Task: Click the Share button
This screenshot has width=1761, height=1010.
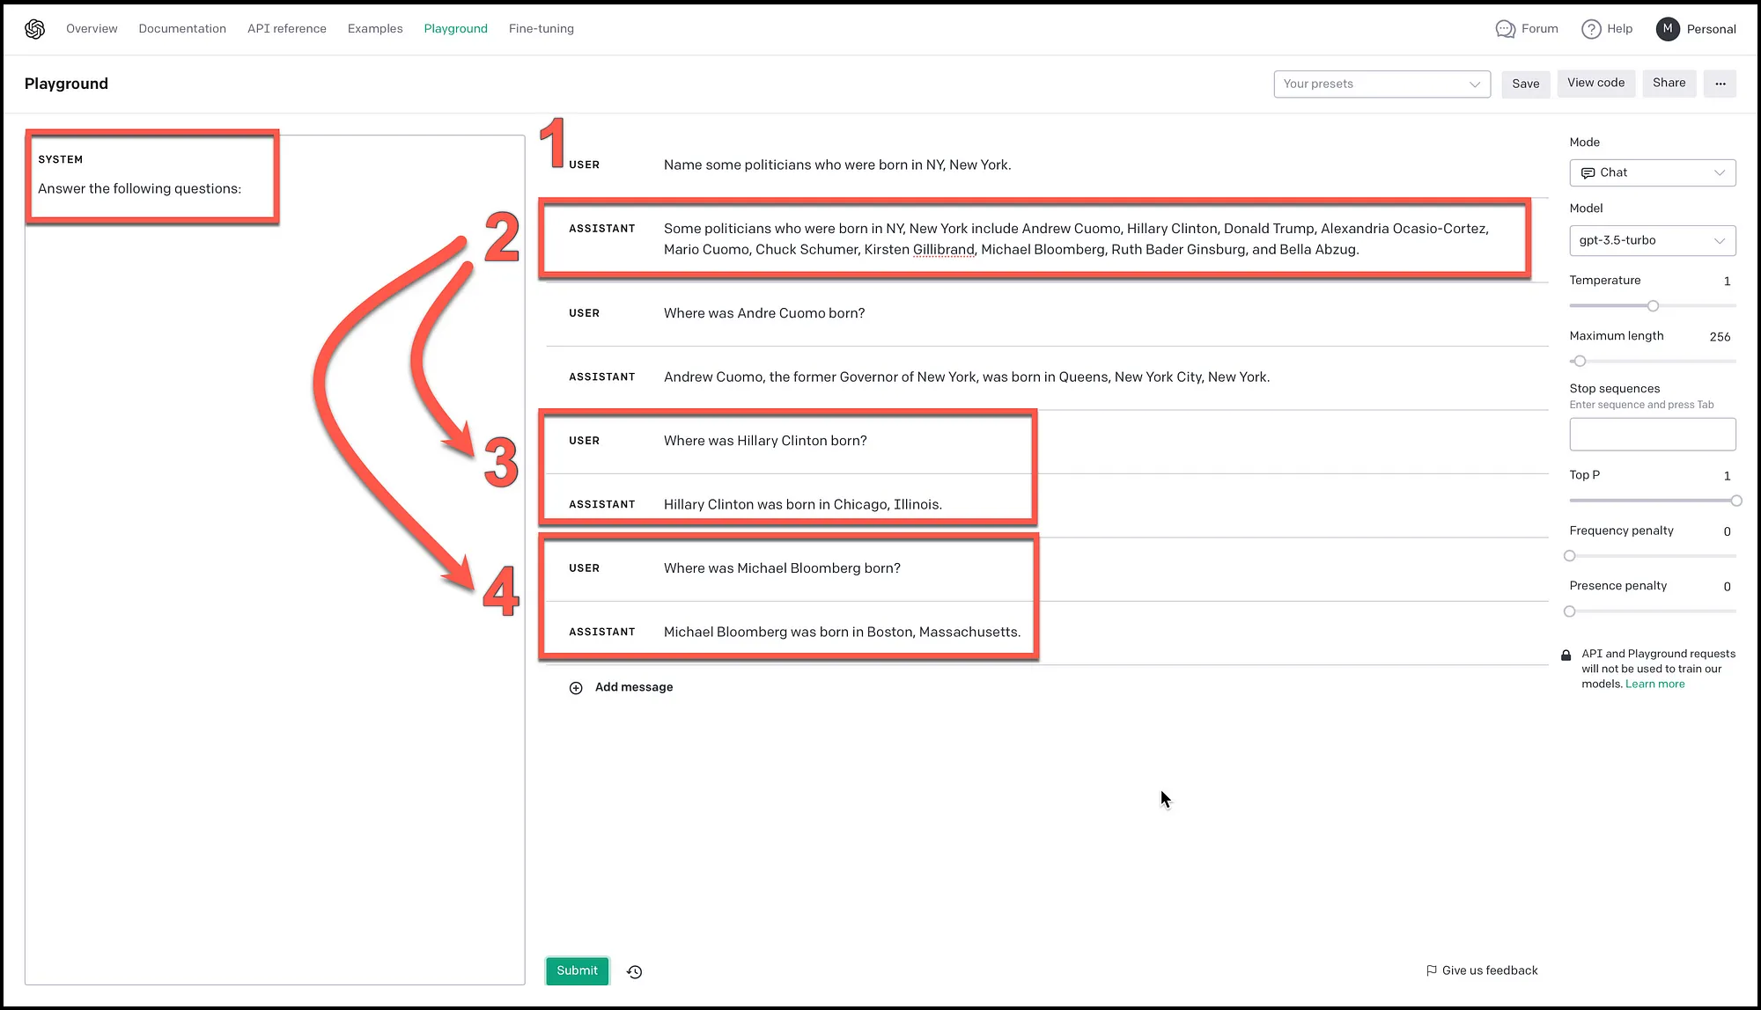Action: 1669,83
